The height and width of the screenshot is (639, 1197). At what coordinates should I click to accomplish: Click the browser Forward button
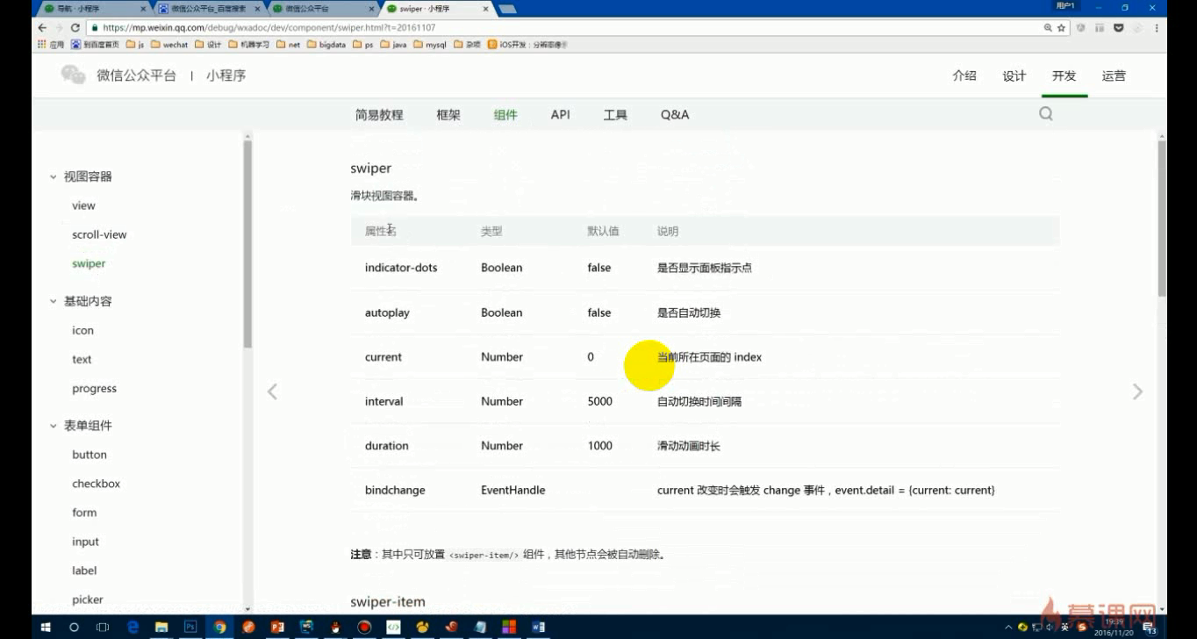point(59,27)
